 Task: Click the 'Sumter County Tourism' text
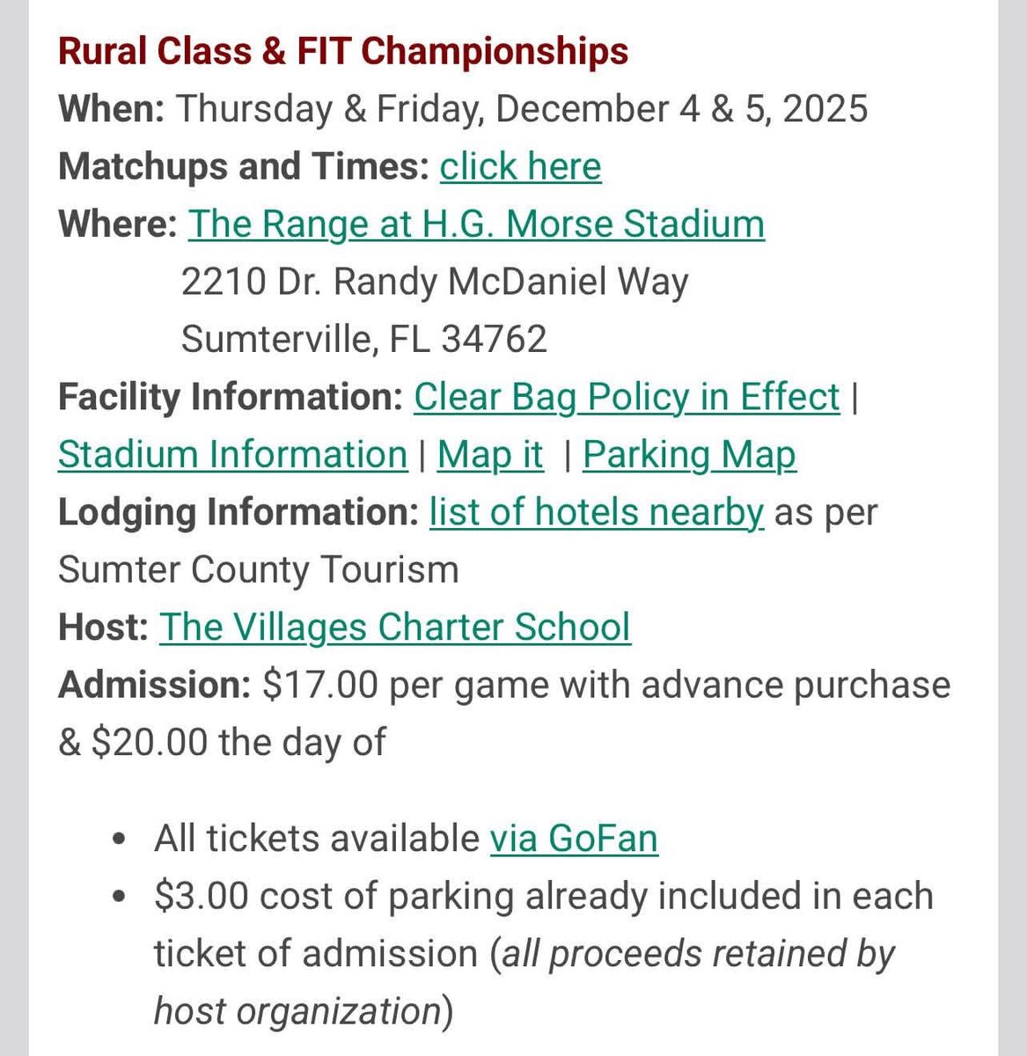point(258,569)
